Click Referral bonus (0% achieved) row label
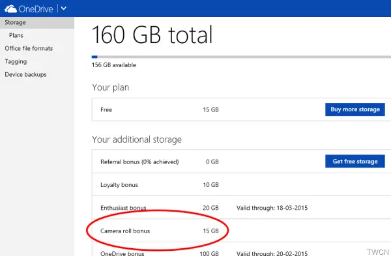391x256 pixels. pyautogui.click(x=139, y=162)
